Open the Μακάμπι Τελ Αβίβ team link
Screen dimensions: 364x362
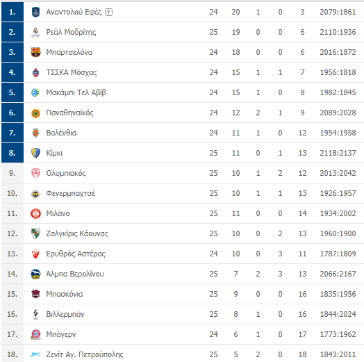(x=76, y=92)
